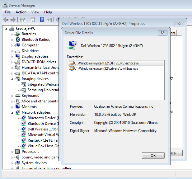Click the Sound, video and game controllers icon

(x=17, y=157)
